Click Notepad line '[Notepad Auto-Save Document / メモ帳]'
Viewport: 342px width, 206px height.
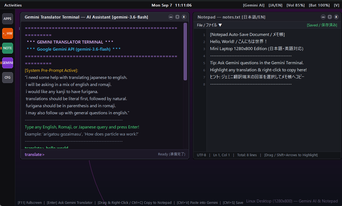(x=247, y=35)
